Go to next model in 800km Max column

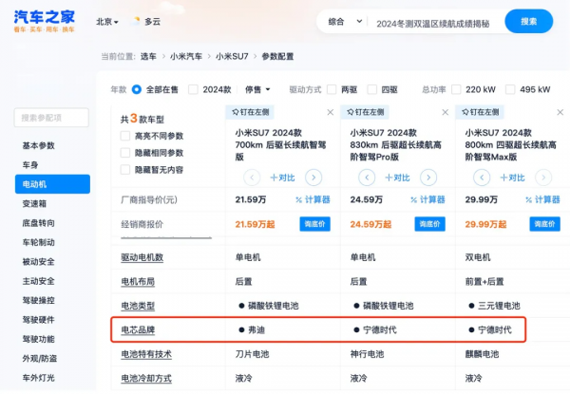click(x=543, y=178)
